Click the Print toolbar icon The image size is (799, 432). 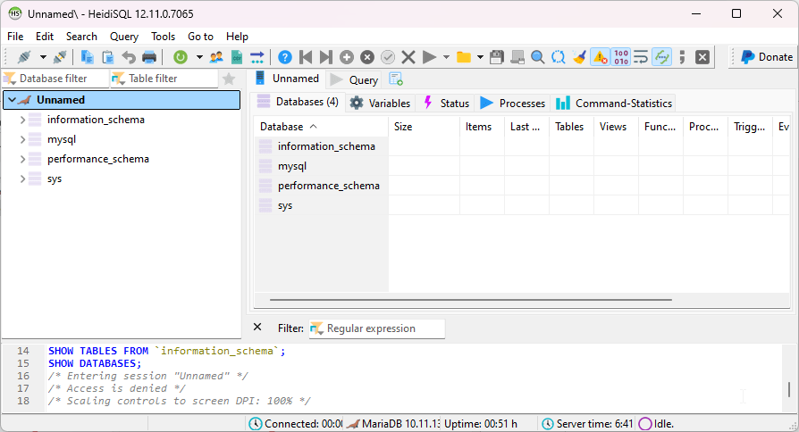[x=149, y=57]
